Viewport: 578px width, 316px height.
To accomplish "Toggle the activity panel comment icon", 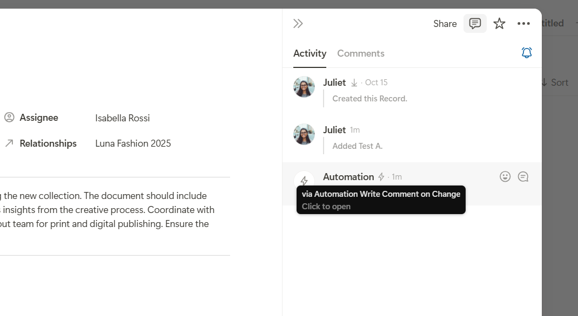I will [475, 24].
